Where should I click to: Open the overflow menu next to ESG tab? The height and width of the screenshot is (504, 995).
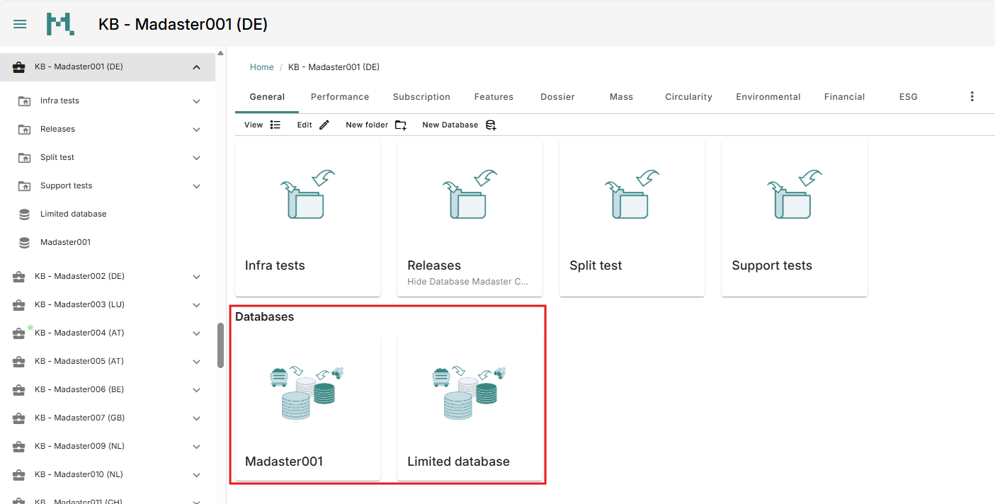(x=972, y=96)
